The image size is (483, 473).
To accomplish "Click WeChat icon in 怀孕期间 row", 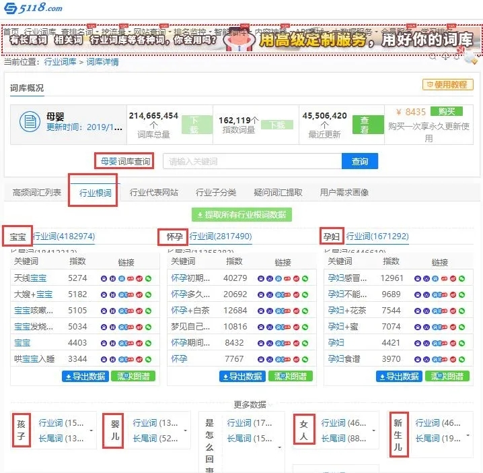I will tap(305, 343).
